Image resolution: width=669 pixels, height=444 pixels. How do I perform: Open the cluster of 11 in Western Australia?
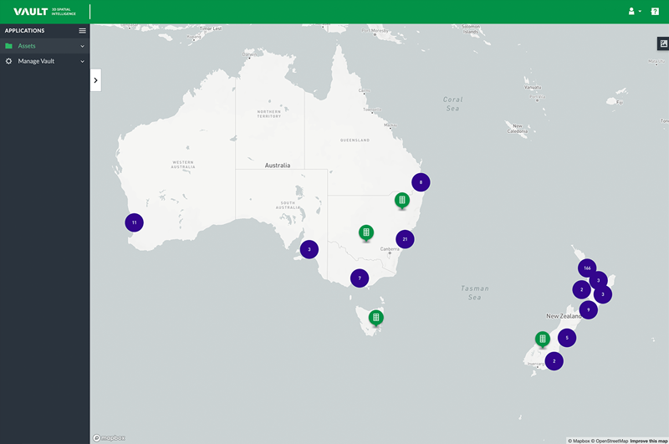tap(134, 222)
